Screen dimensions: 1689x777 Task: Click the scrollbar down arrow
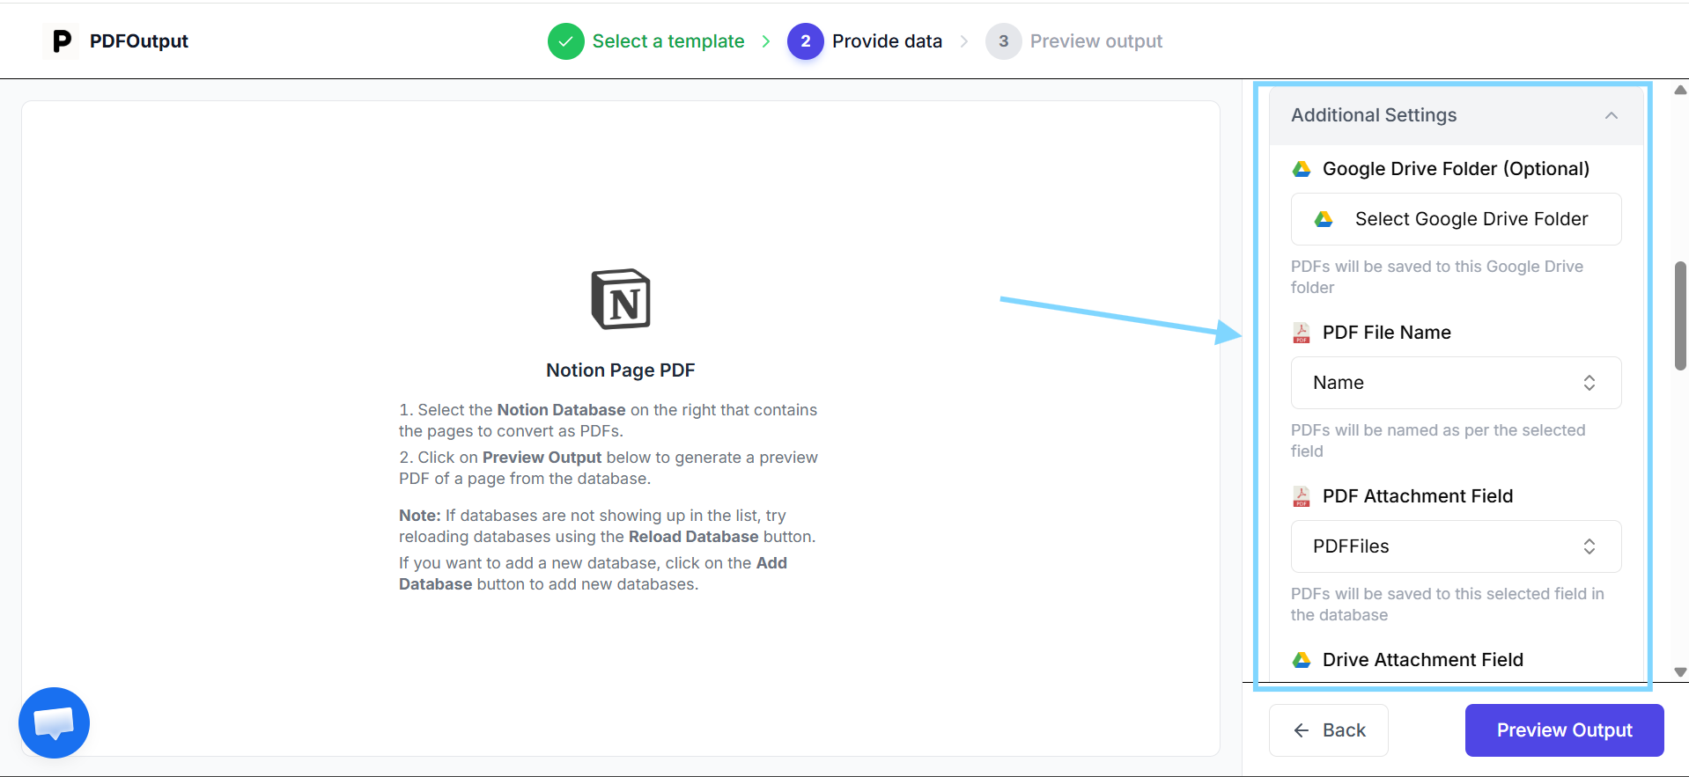pyautogui.click(x=1680, y=672)
